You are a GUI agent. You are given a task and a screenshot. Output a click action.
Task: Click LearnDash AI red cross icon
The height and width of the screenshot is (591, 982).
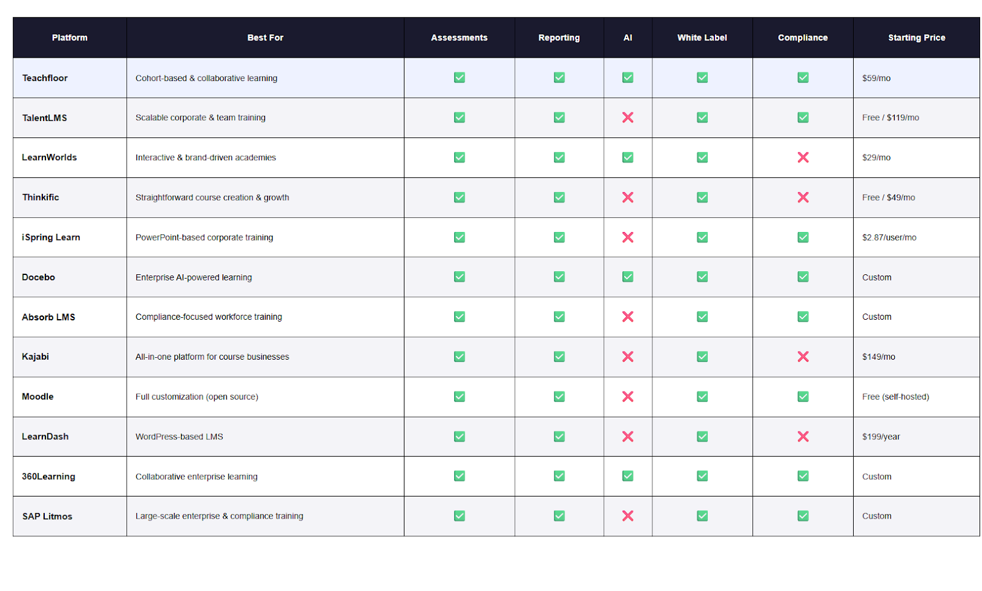(x=627, y=436)
